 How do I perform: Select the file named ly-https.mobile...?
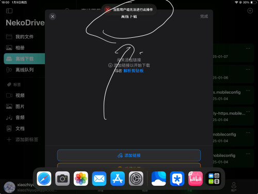[x=233, y=116]
